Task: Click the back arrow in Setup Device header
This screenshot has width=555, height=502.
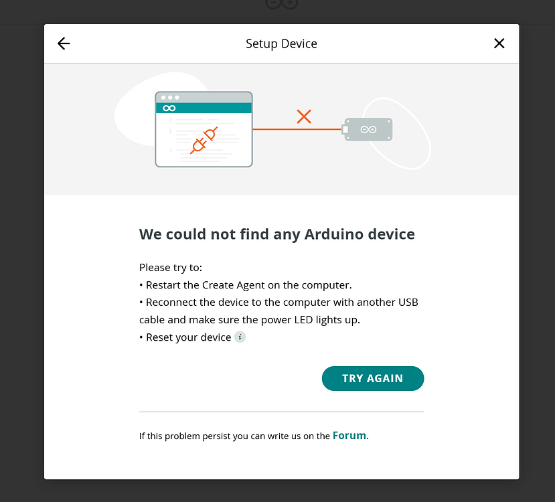Action: coord(63,43)
